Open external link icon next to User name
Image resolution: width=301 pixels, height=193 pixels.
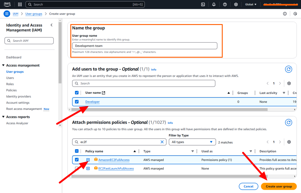pyautogui.click(x=103, y=93)
